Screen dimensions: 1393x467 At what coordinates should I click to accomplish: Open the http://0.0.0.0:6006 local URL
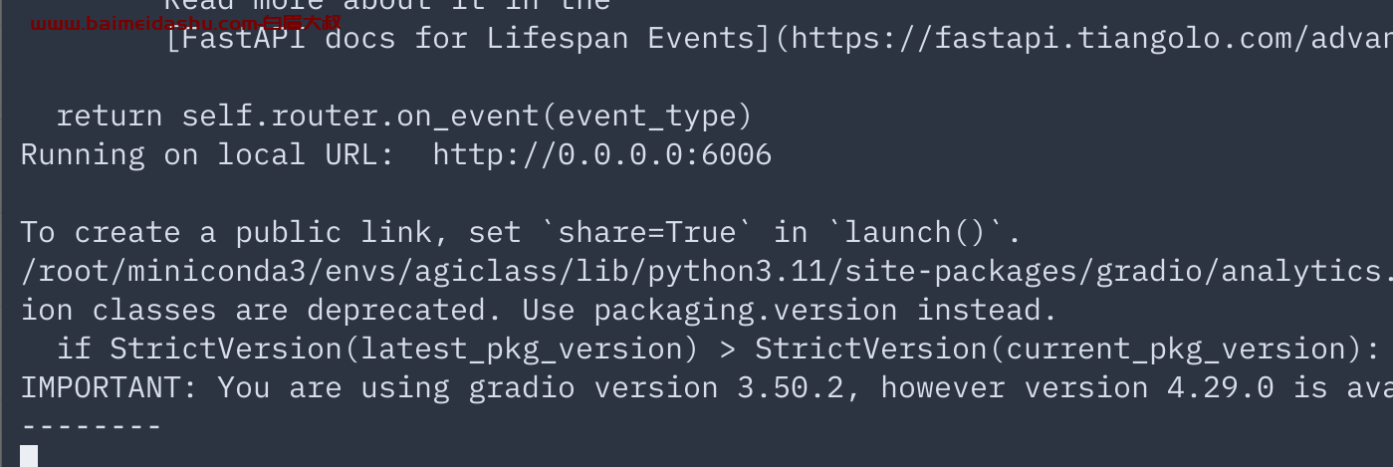click(601, 155)
